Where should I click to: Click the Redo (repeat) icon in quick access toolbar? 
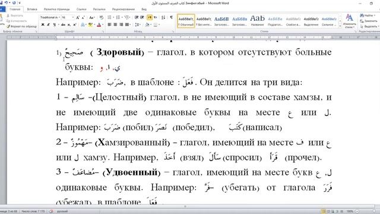tap(14, 2)
